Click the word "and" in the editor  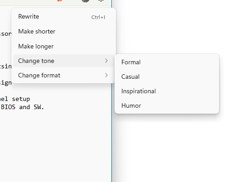tap(25, 107)
